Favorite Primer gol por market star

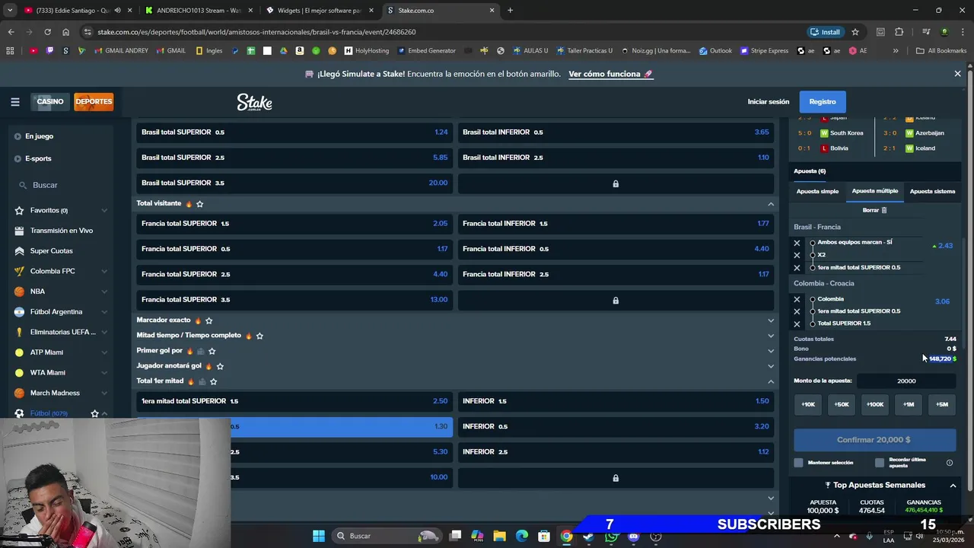pos(212,351)
